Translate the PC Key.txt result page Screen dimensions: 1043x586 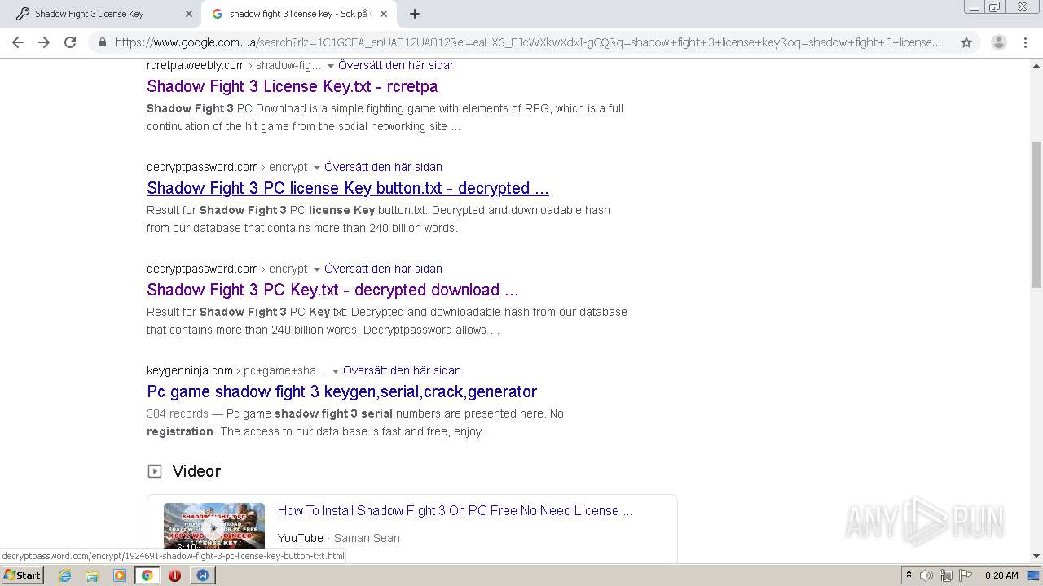(x=383, y=269)
